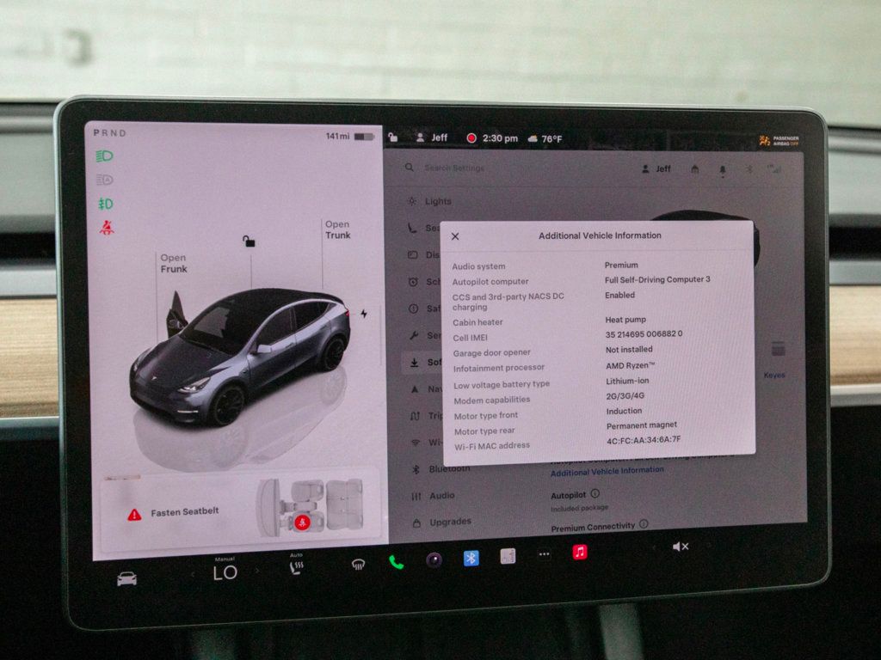This screenshot has height=660, width=881.
Task: Tap the battery range 141 mi indicator
Action: click(349, 137)
